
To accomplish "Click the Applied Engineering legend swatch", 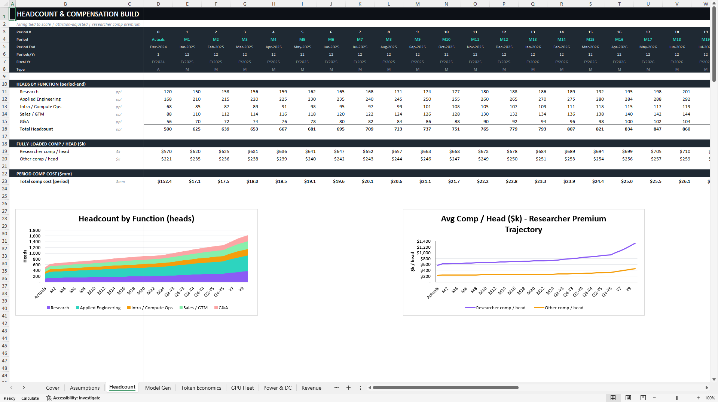I will tap(77, 308).
